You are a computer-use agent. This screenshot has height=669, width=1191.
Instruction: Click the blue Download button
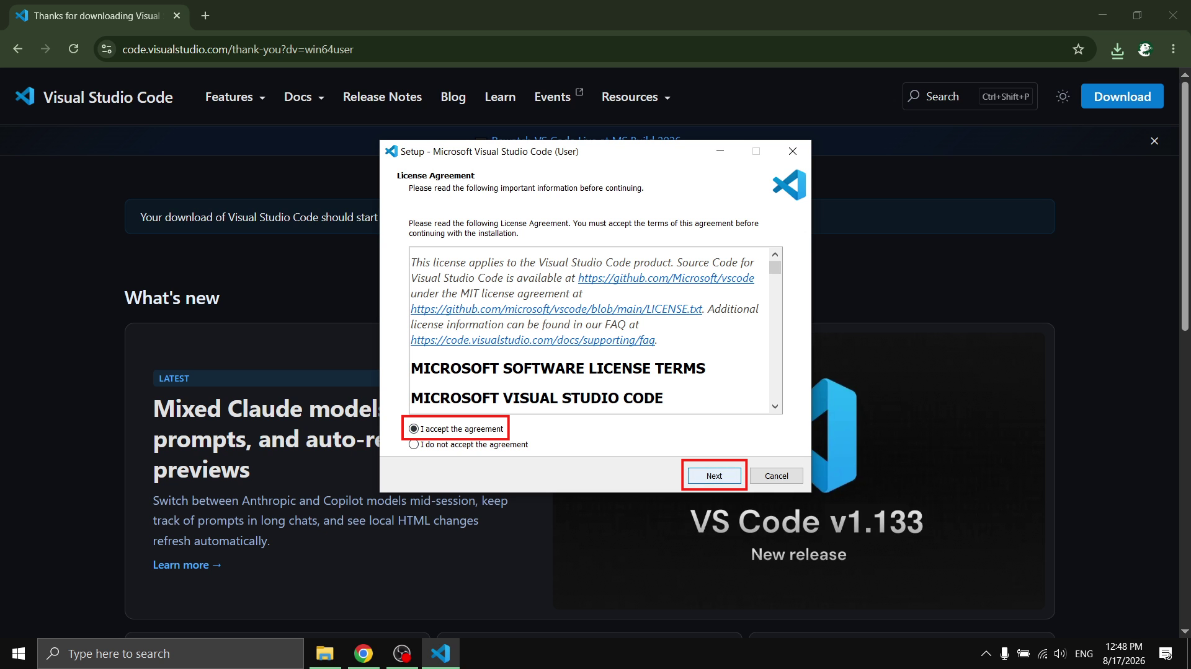coord(1122,96)
